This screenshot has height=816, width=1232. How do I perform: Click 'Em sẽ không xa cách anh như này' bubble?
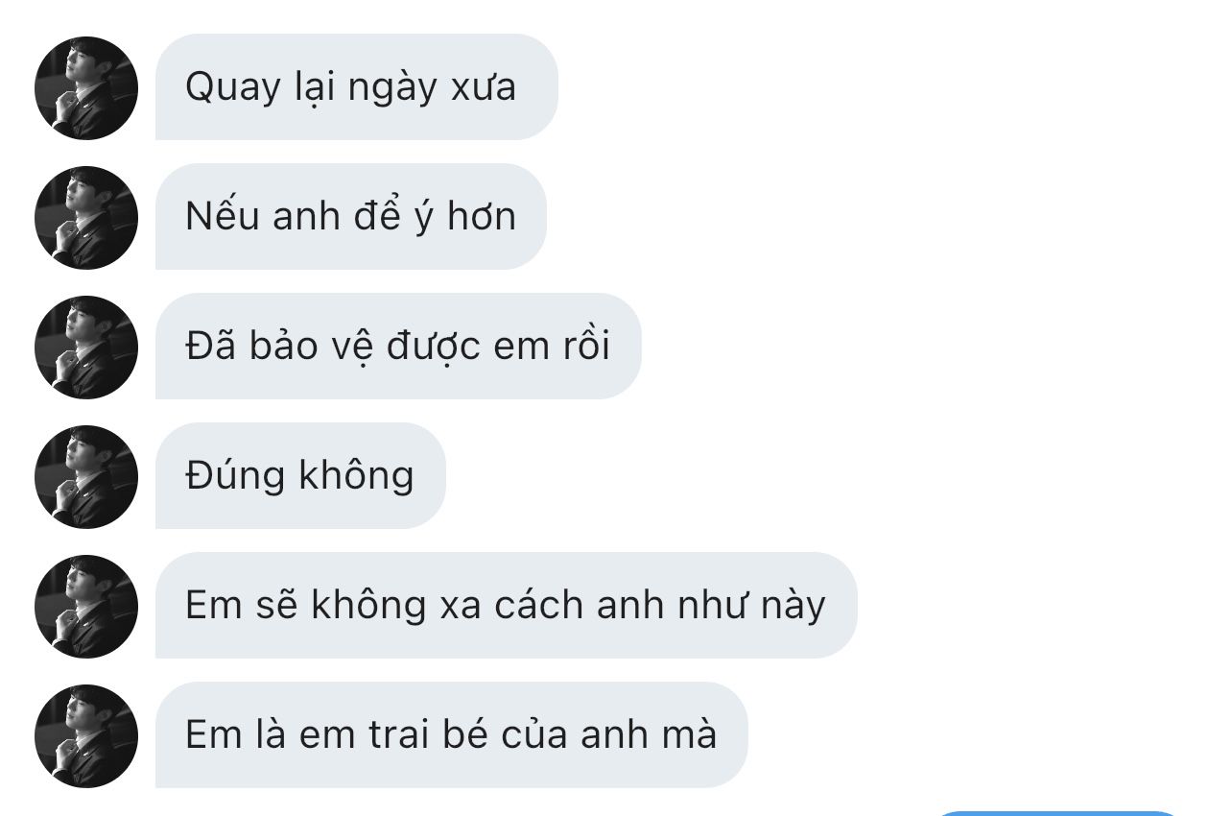click(x=506, y=606)
